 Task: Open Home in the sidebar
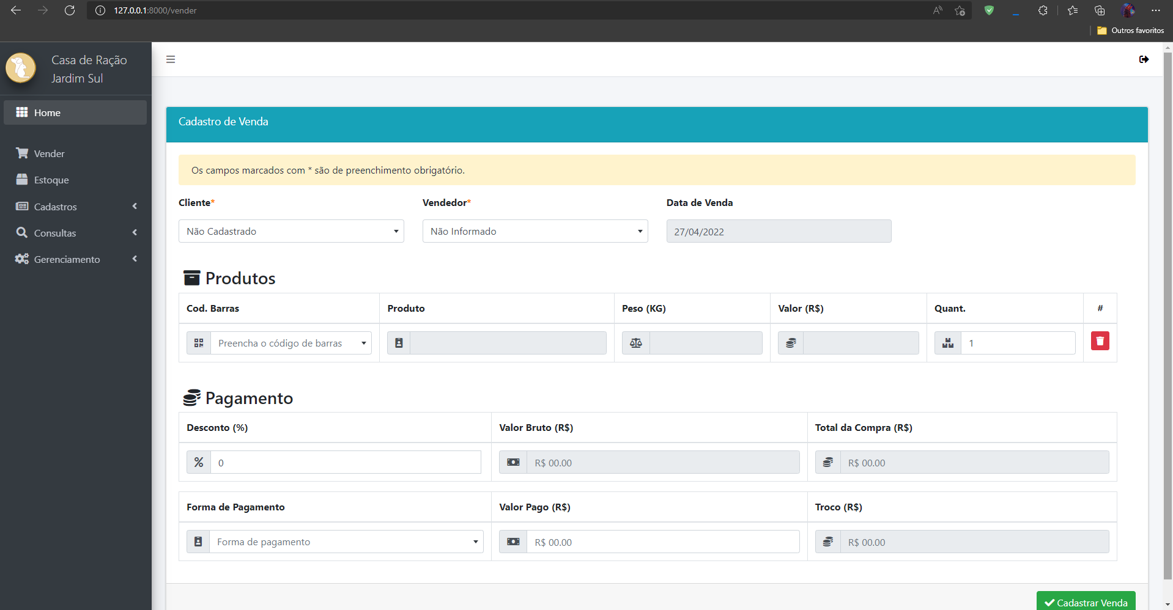[x=75, y=112]
